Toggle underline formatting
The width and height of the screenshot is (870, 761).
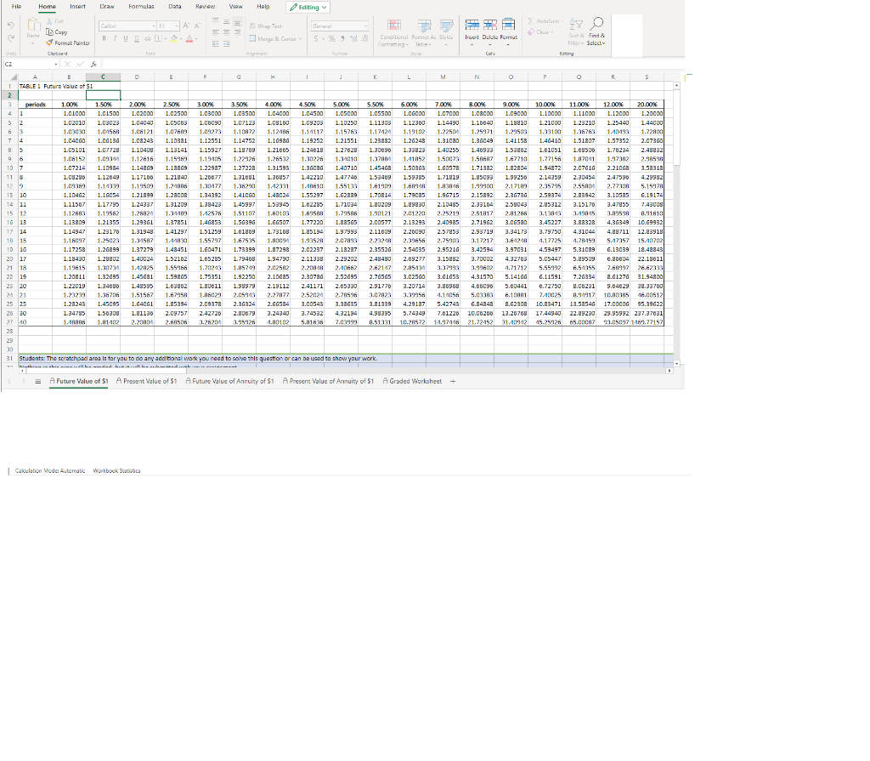pyautogui.click(x=124, y=38)
